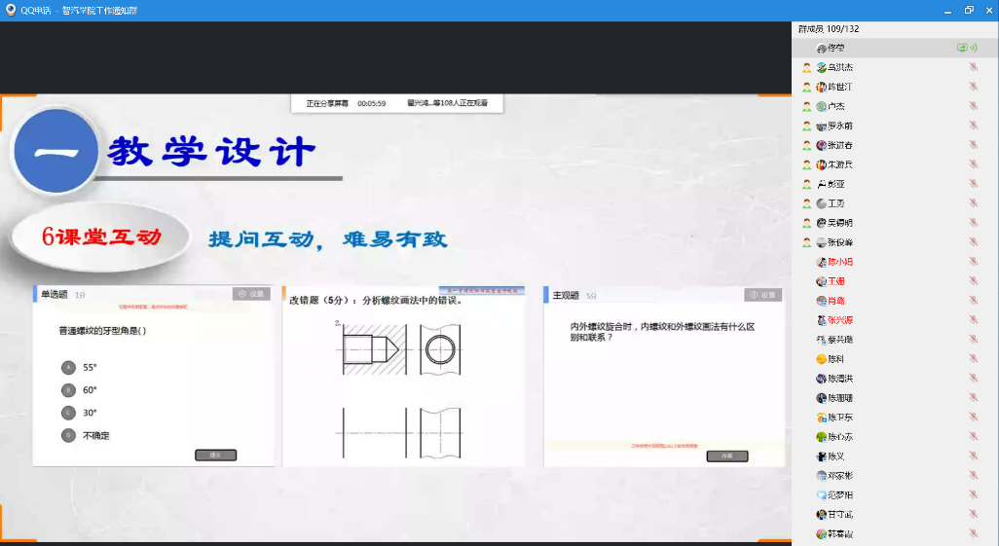Screen dimensions: 999x546
Task: Click the muted mic icon beside 陈世江
Action: pos(973,87)
